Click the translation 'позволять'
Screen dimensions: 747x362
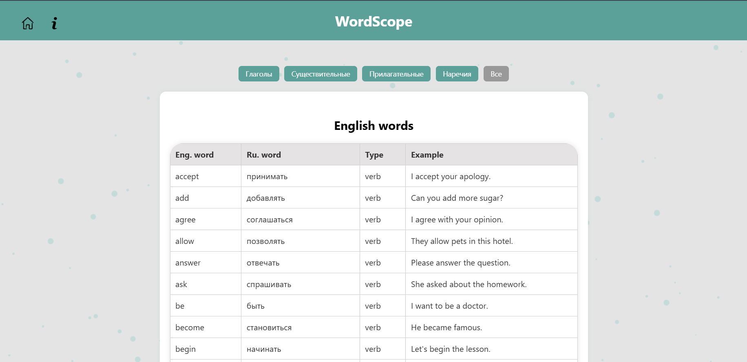click(266, 241)
